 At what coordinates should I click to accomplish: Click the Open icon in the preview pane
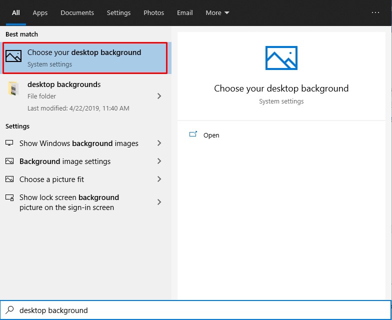[x=193, y=135]
